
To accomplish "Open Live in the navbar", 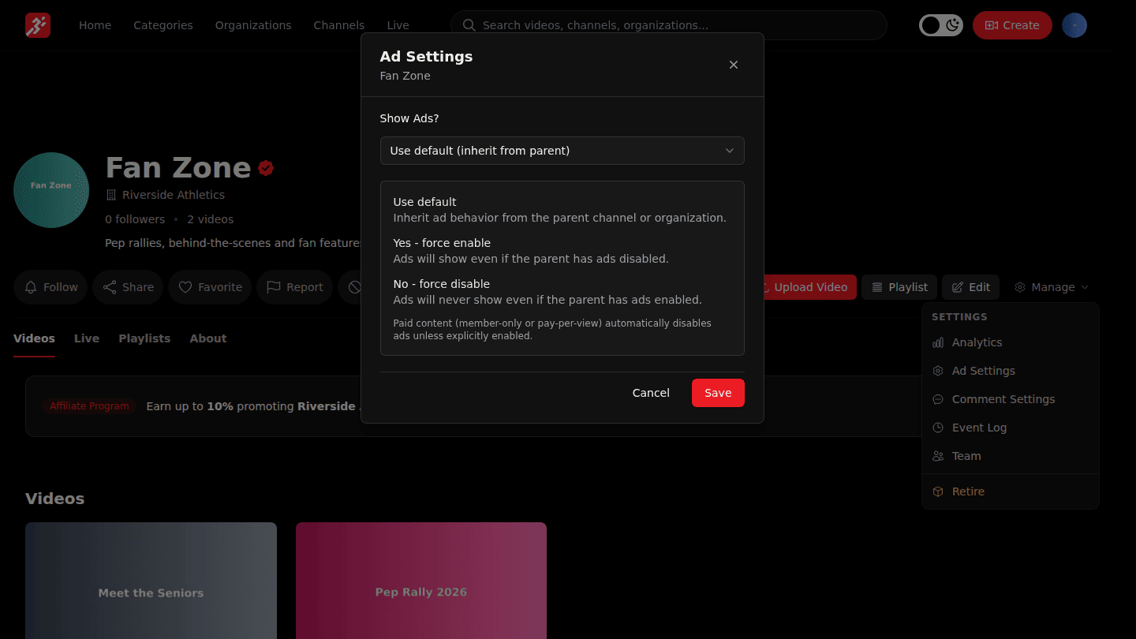I will pos(398,25).
